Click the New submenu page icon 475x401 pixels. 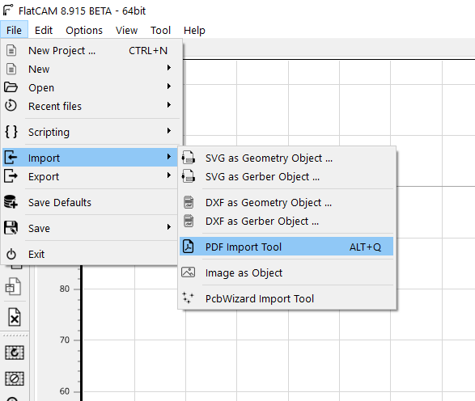tap(11, 69)
